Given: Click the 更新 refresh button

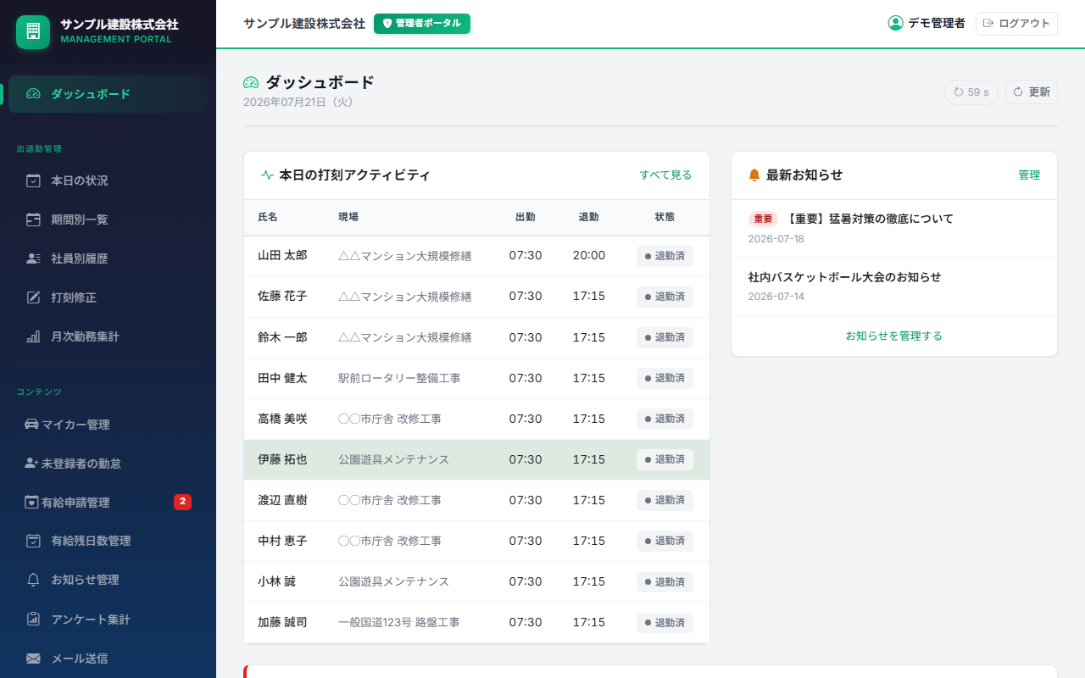Looking at the screenshot, I should (x=1032, y=92).
